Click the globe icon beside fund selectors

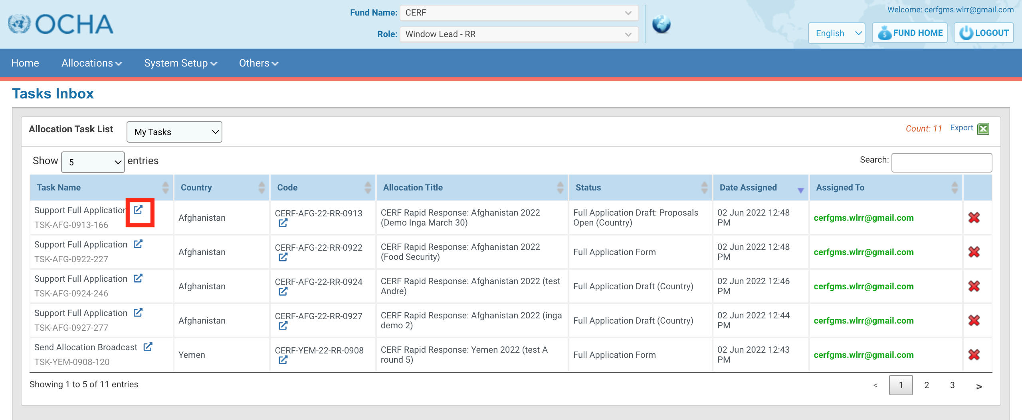[x=662, y=24]
